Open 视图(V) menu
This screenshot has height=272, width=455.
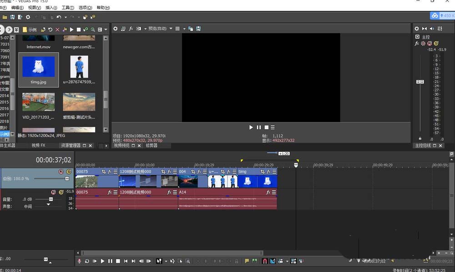pos(35,8)
